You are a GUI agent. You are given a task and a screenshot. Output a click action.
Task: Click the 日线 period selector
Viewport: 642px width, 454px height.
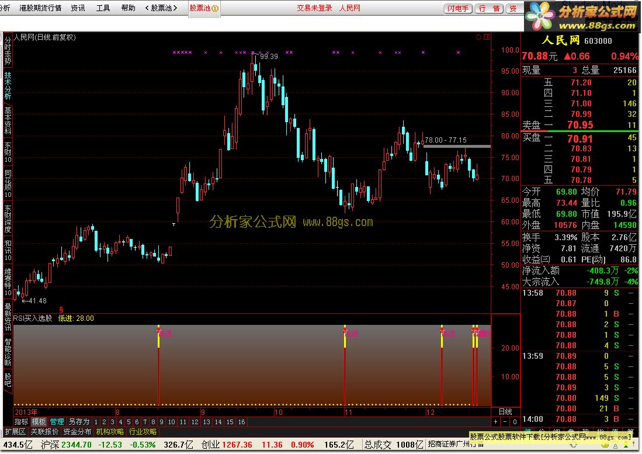(505, 411)
